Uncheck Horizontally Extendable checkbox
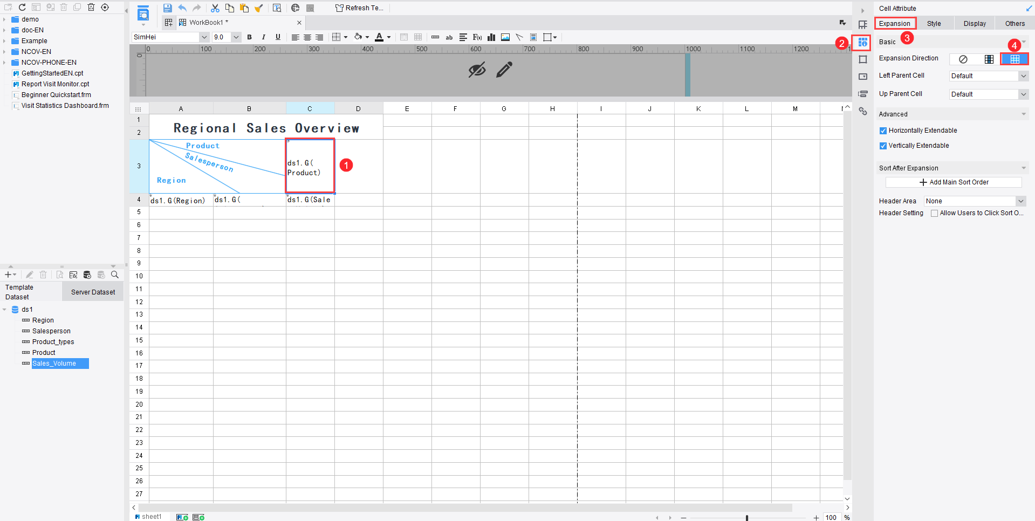The width and height of the screenshot is (1035, 521). click(x=883, y=131)
